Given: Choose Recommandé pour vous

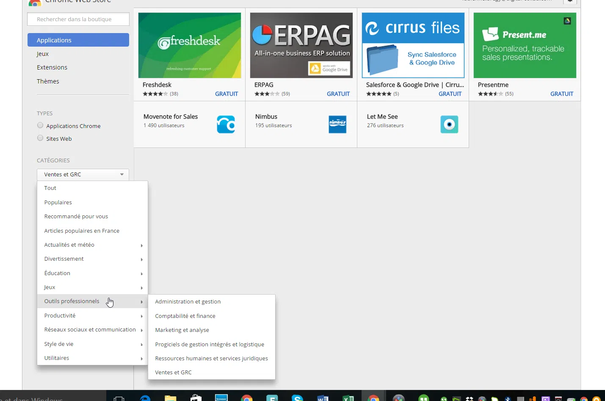Looking at the screenshot, I should [92, 217].
